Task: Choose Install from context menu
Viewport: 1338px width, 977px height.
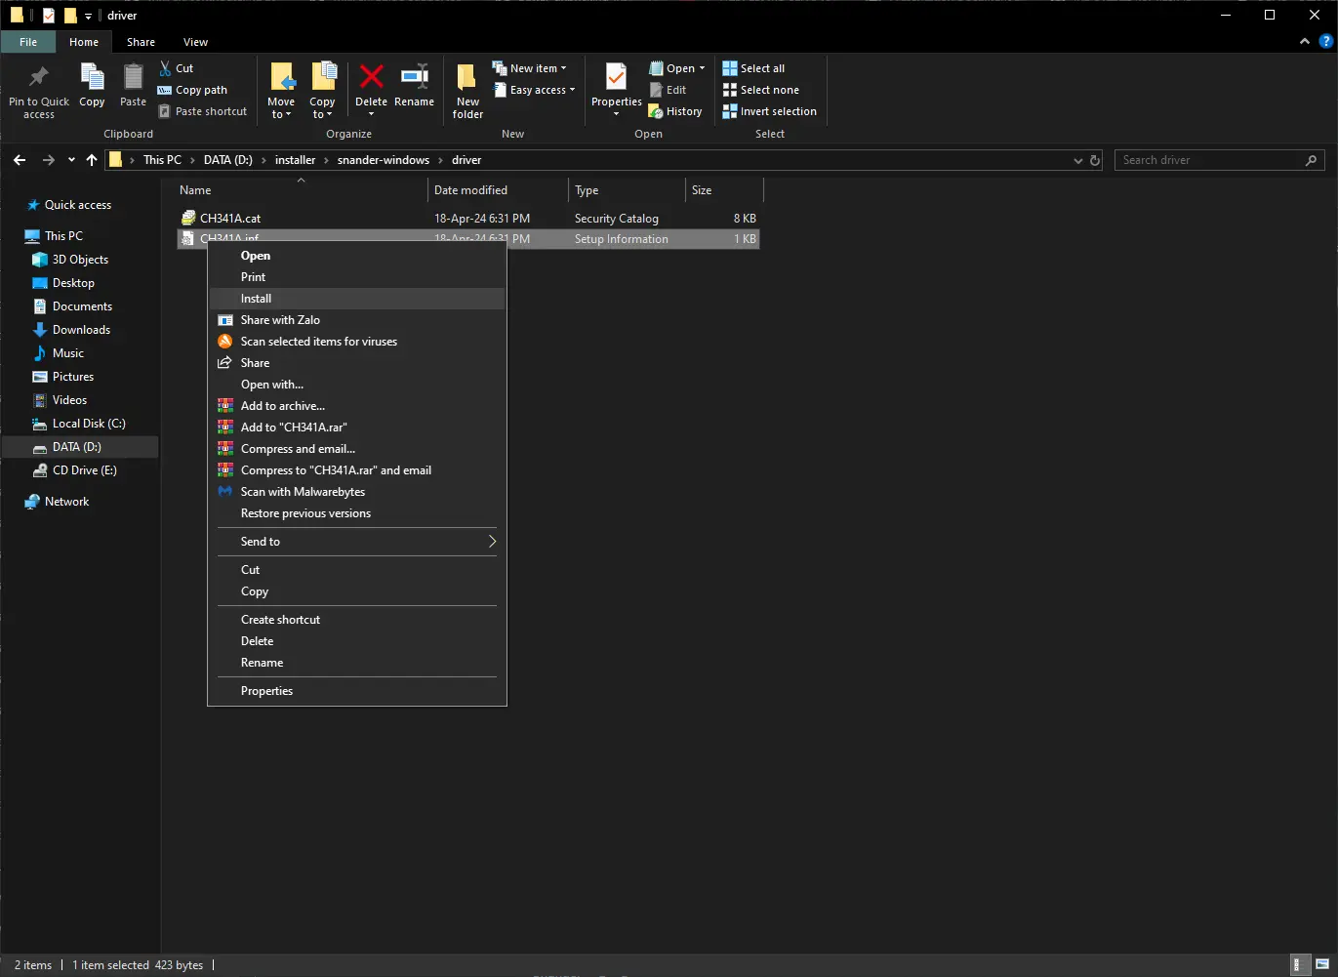Action: (257, 299)
